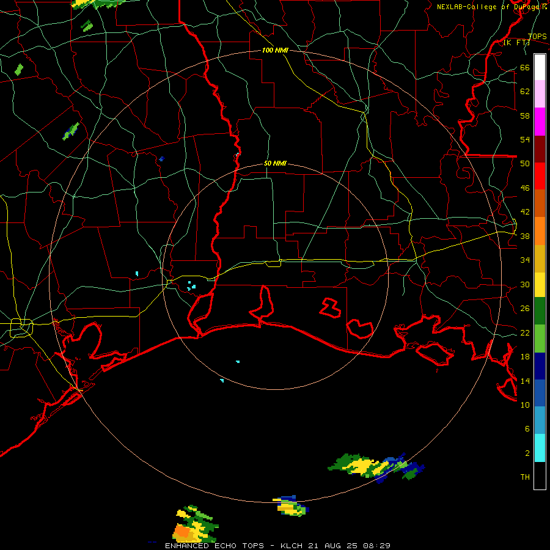The width and height of the screenshot is (550, 550).
Task: Click the orange-cored storm cell at bottom
Action: tap(195, 524)
